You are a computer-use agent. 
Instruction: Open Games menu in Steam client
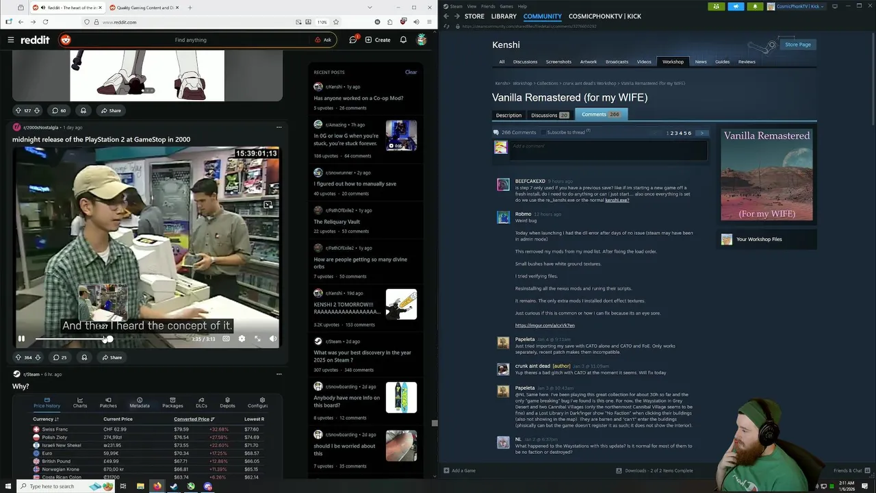pyautogui.click(x=506, y=6)
